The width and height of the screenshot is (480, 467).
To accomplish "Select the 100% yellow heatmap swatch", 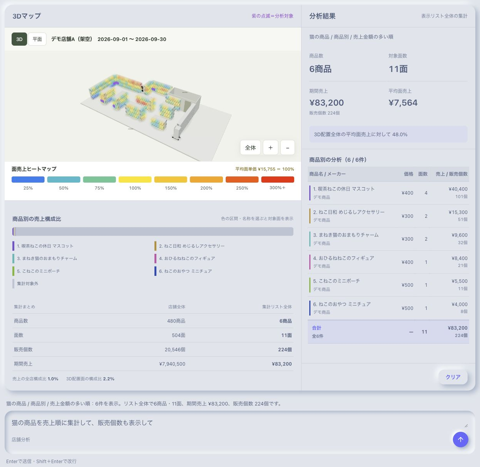I will (135, 180).
